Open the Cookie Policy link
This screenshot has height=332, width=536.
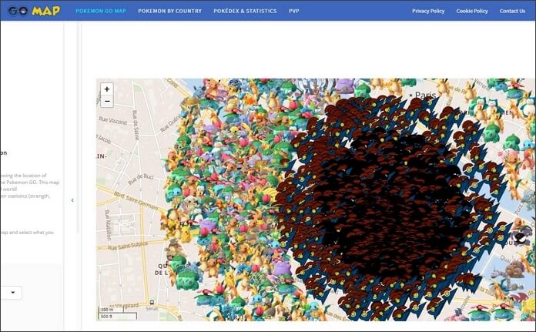(x=472, y=11)
